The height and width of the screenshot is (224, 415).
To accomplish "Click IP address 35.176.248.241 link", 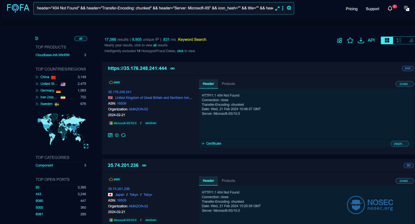I will 120,92.
